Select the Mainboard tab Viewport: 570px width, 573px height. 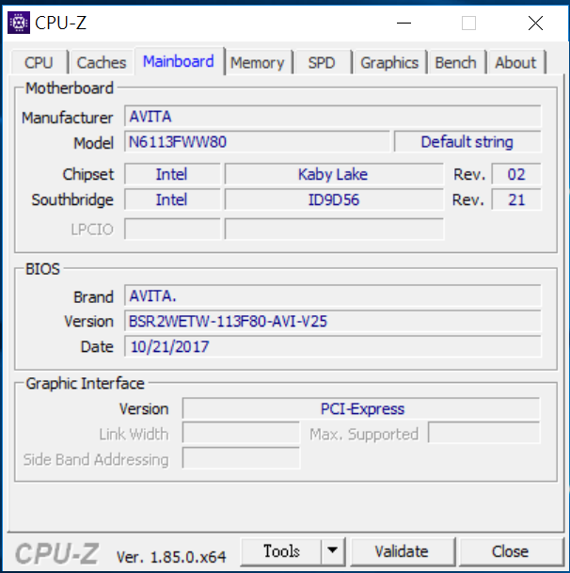179,61
